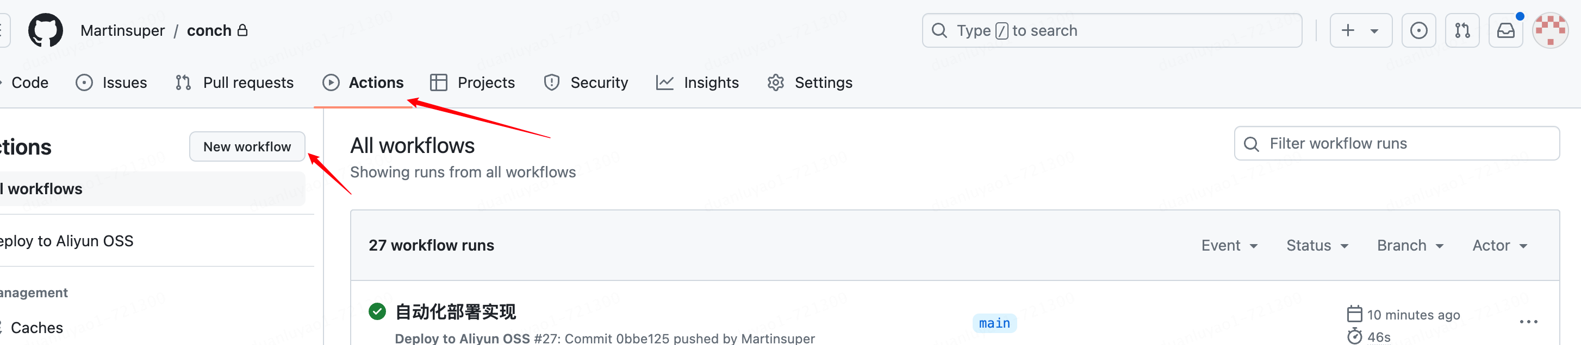Click the user avatar icon
Image resolution: width=1581 pixels, height=345 pixels.
(x=1549, y=30)
